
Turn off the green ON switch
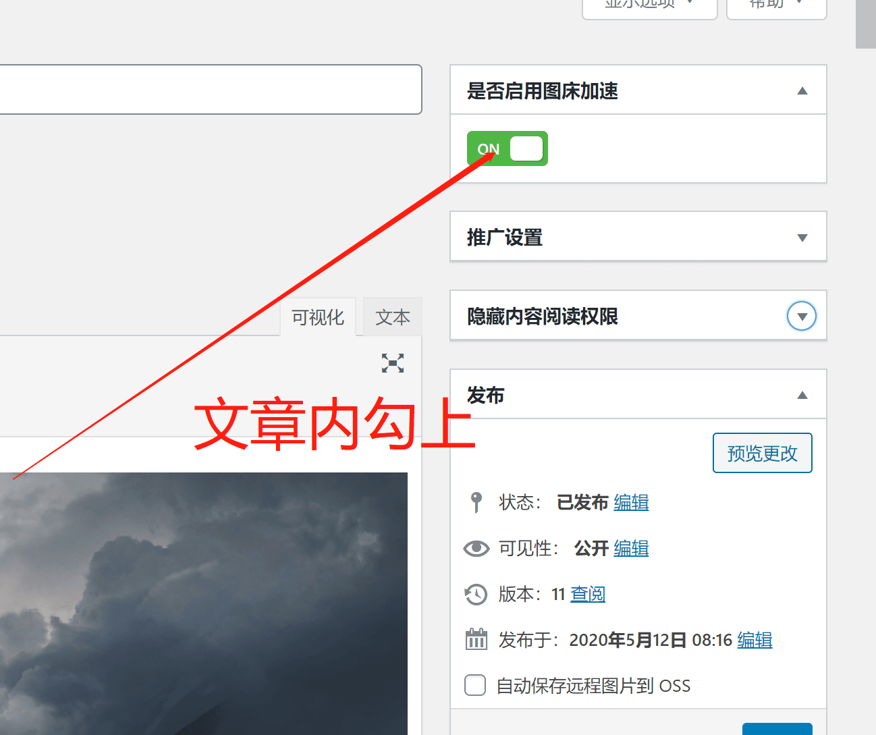coord(507,148)
